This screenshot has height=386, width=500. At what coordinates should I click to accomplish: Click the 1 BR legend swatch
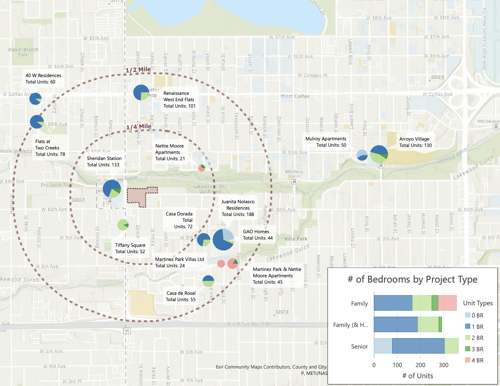coord(468,326)
